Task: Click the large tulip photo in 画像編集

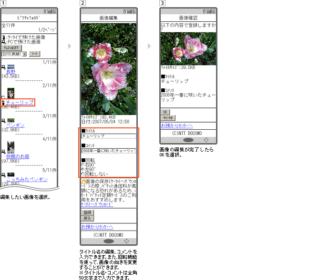Action: (x=109, y=69)
